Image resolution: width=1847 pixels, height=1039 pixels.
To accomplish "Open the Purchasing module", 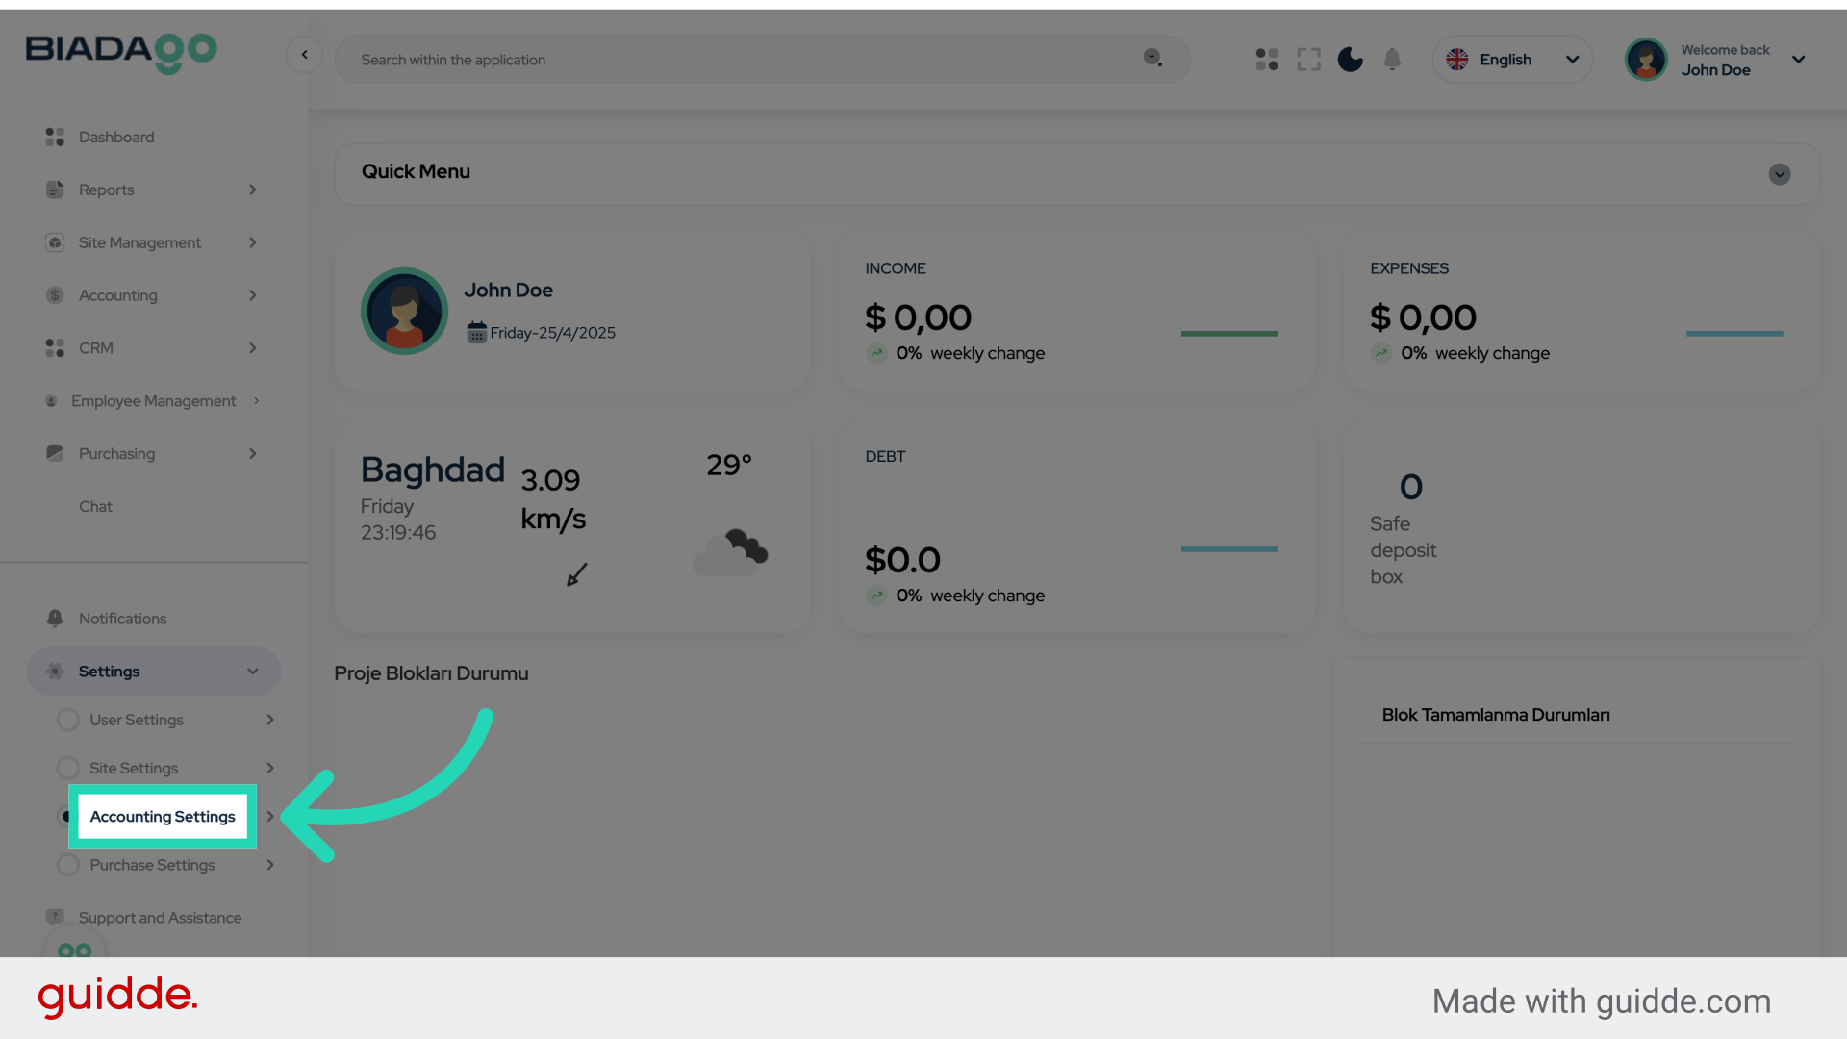I will pyautogui.click(x=116, y=453).
